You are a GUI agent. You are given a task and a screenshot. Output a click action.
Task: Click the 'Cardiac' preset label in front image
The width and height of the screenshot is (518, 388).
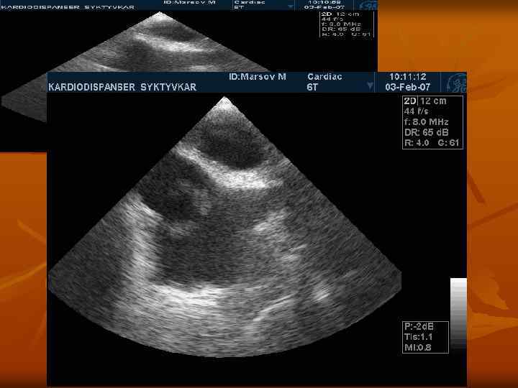point(324,77)
